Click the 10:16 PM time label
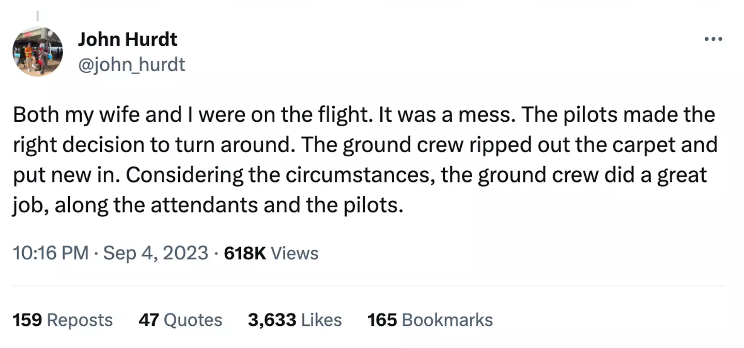Image resolution: width=744 pixels, height=348 pixels. [49, 253]
